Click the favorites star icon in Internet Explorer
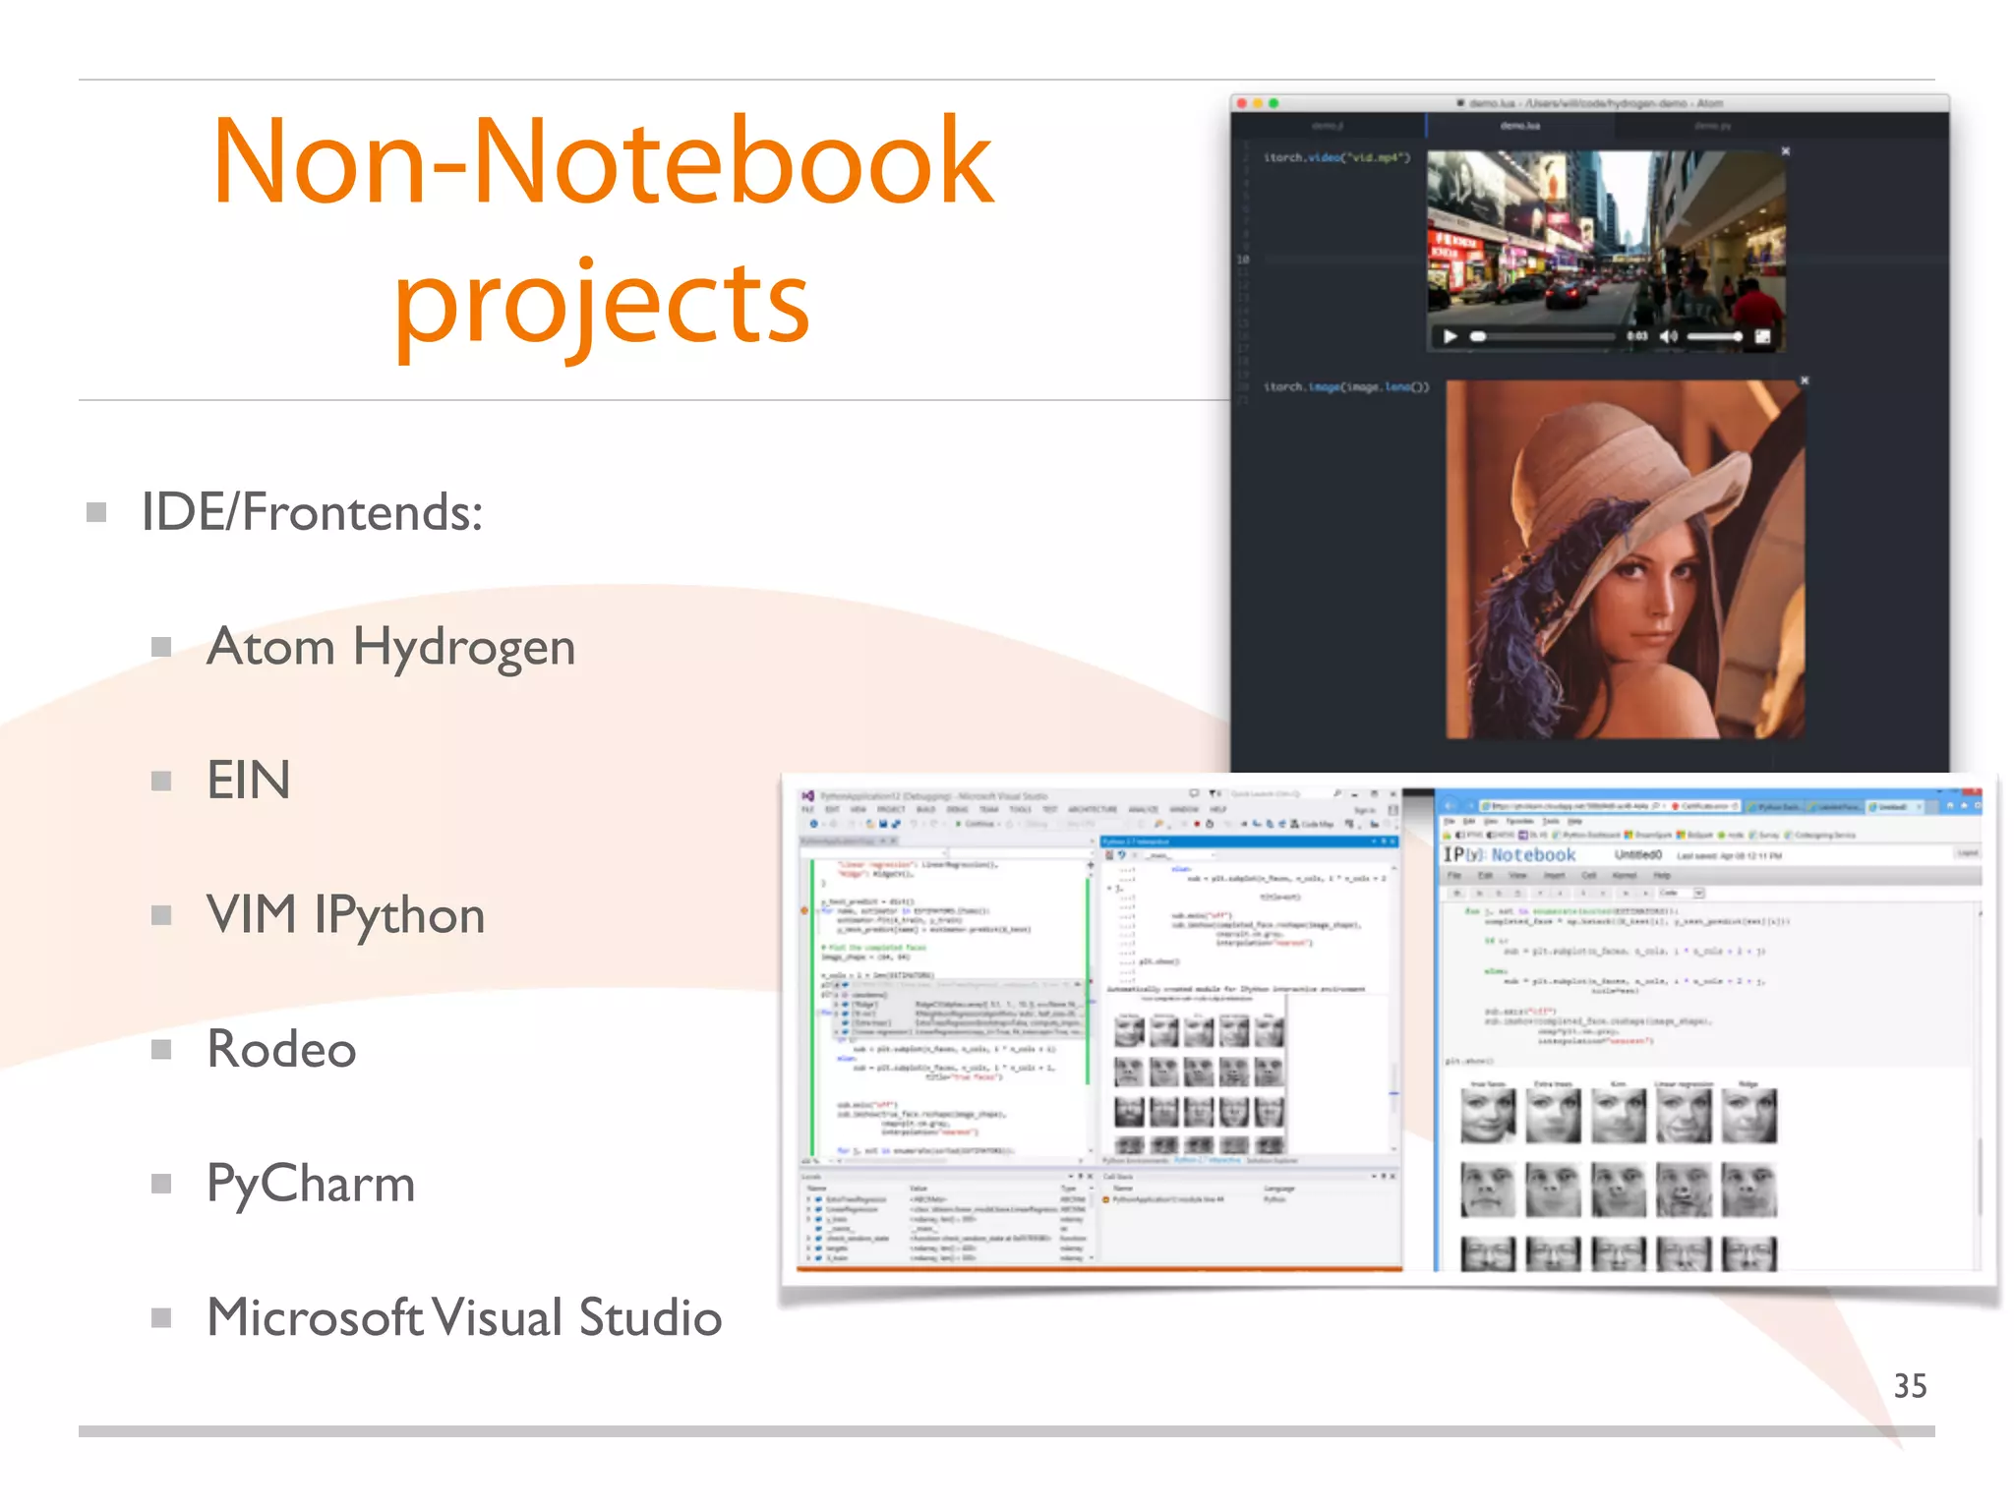 pos(1964,805)
